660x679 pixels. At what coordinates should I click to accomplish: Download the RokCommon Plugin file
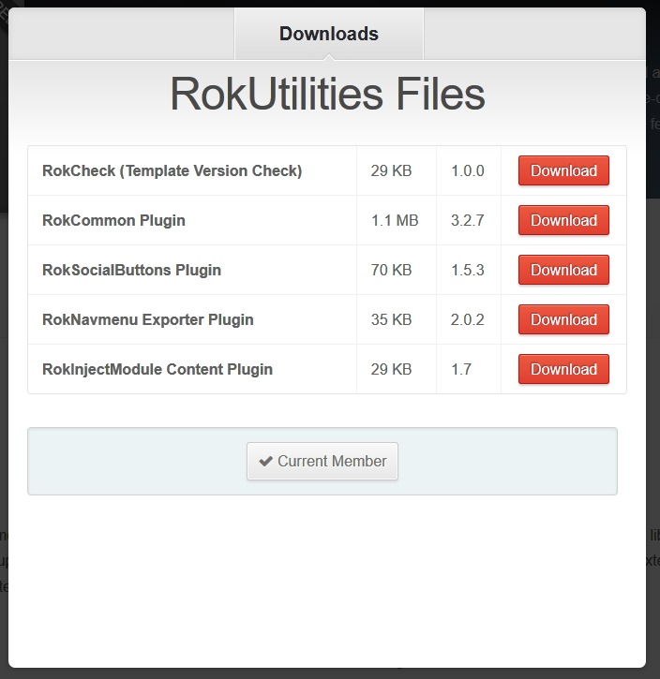[563, 220]
